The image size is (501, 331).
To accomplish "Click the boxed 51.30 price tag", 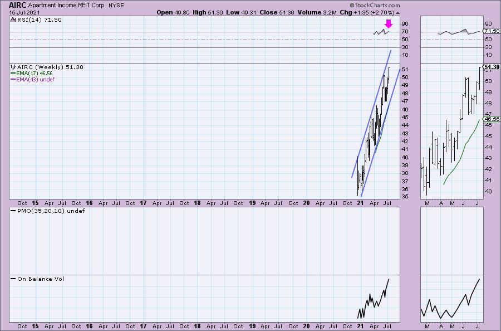I will pyautogui.click(x=492, y=67).
